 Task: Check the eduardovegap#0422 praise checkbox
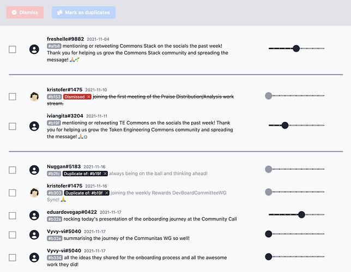click(13, 215)
